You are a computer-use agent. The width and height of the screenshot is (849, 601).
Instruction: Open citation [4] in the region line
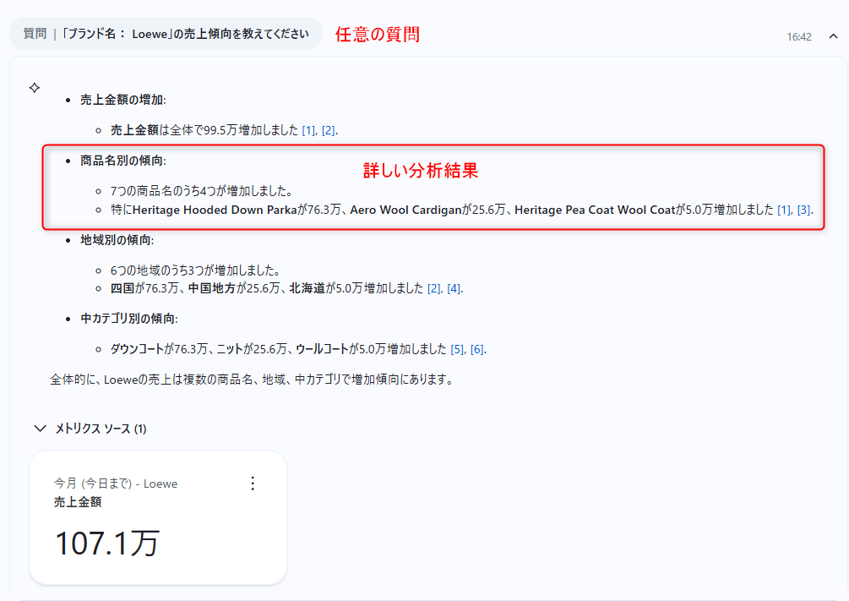click(454, 289)
